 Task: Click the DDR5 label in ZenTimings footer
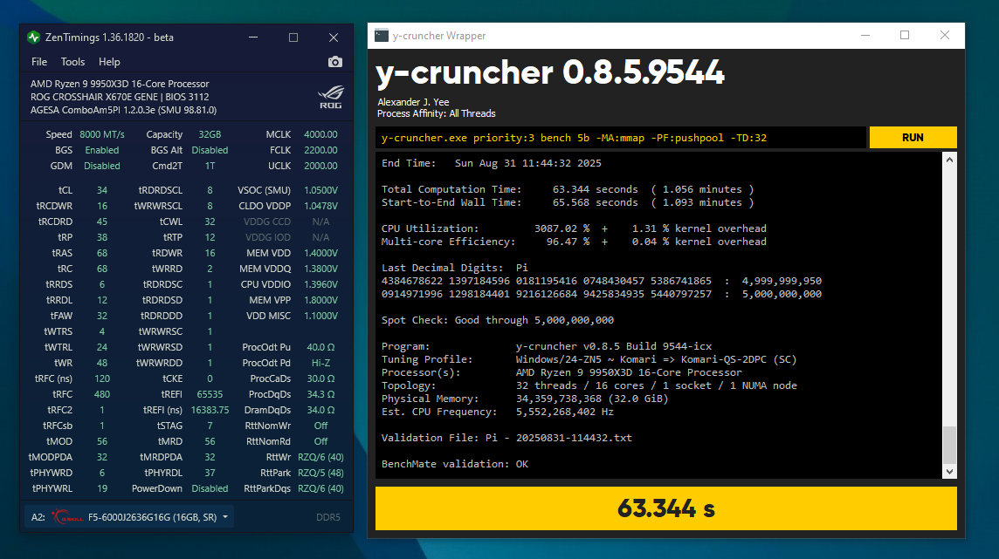pyautogui.click(x=328, y=517)
